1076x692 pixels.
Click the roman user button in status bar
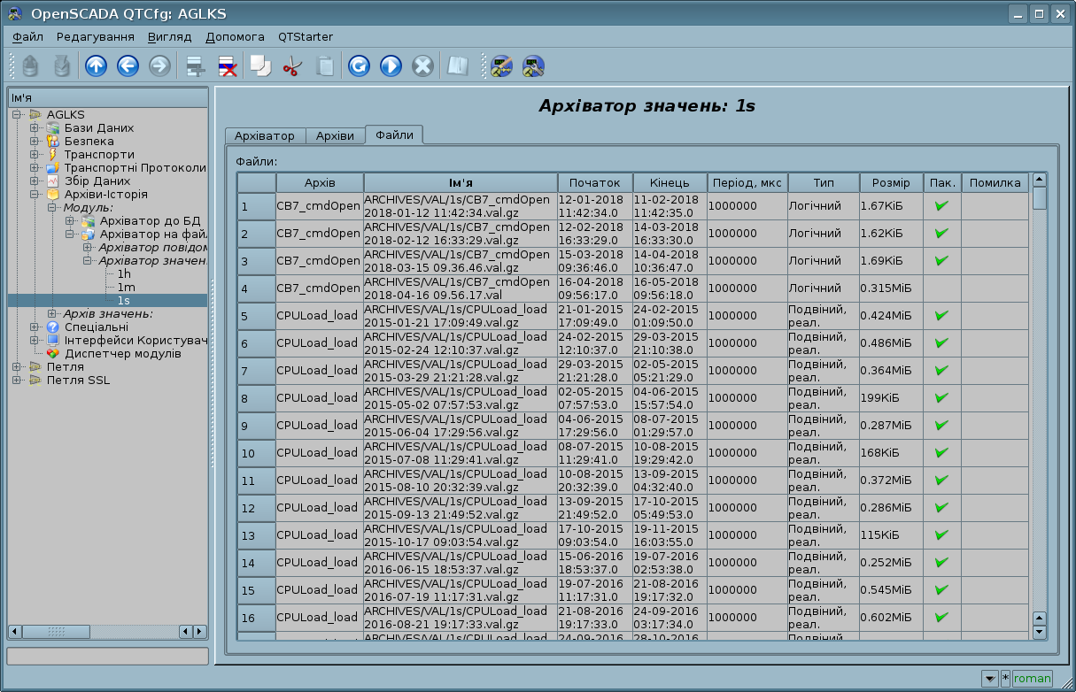[x=1032, y=679]
